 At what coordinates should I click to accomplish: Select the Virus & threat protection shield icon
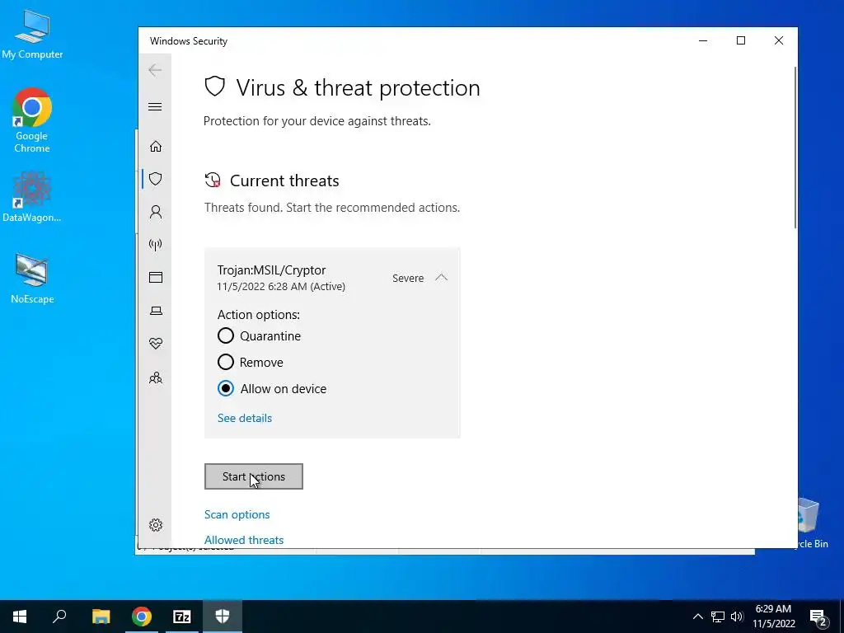click(156, 179)
